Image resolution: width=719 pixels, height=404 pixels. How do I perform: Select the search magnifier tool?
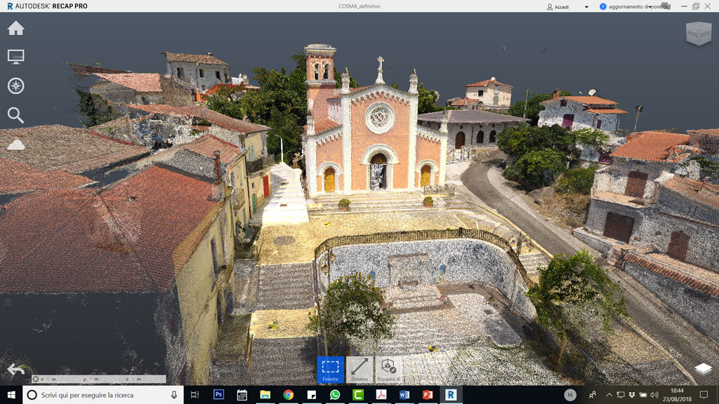15,114
